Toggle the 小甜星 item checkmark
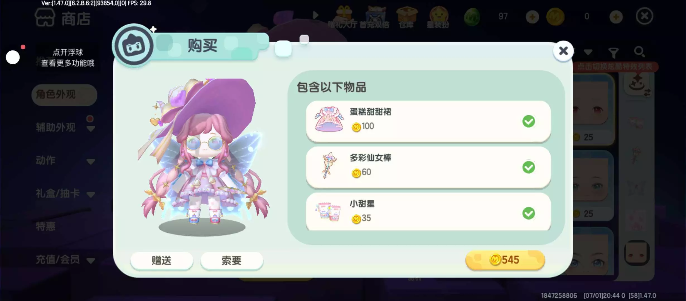The width and height of the screenshot is (686, 301). pyautogui.click(x=528, y=213)
